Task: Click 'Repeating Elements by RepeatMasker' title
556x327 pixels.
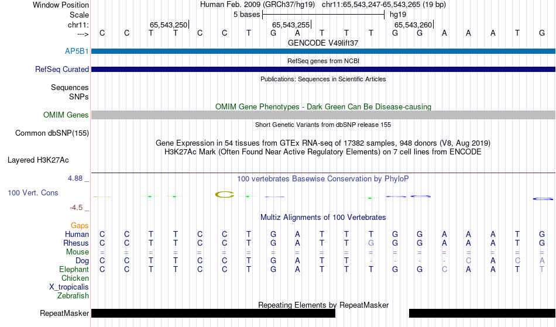Action: [323, 305]
